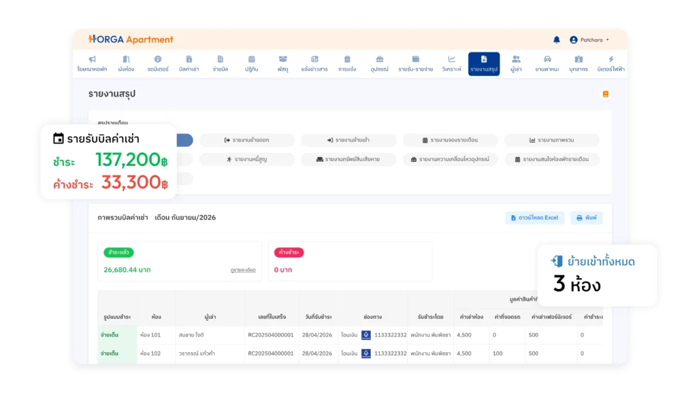Open the โฆษณาหอพัก megaphone icon

pyautogui.click(x=92, y=60)
